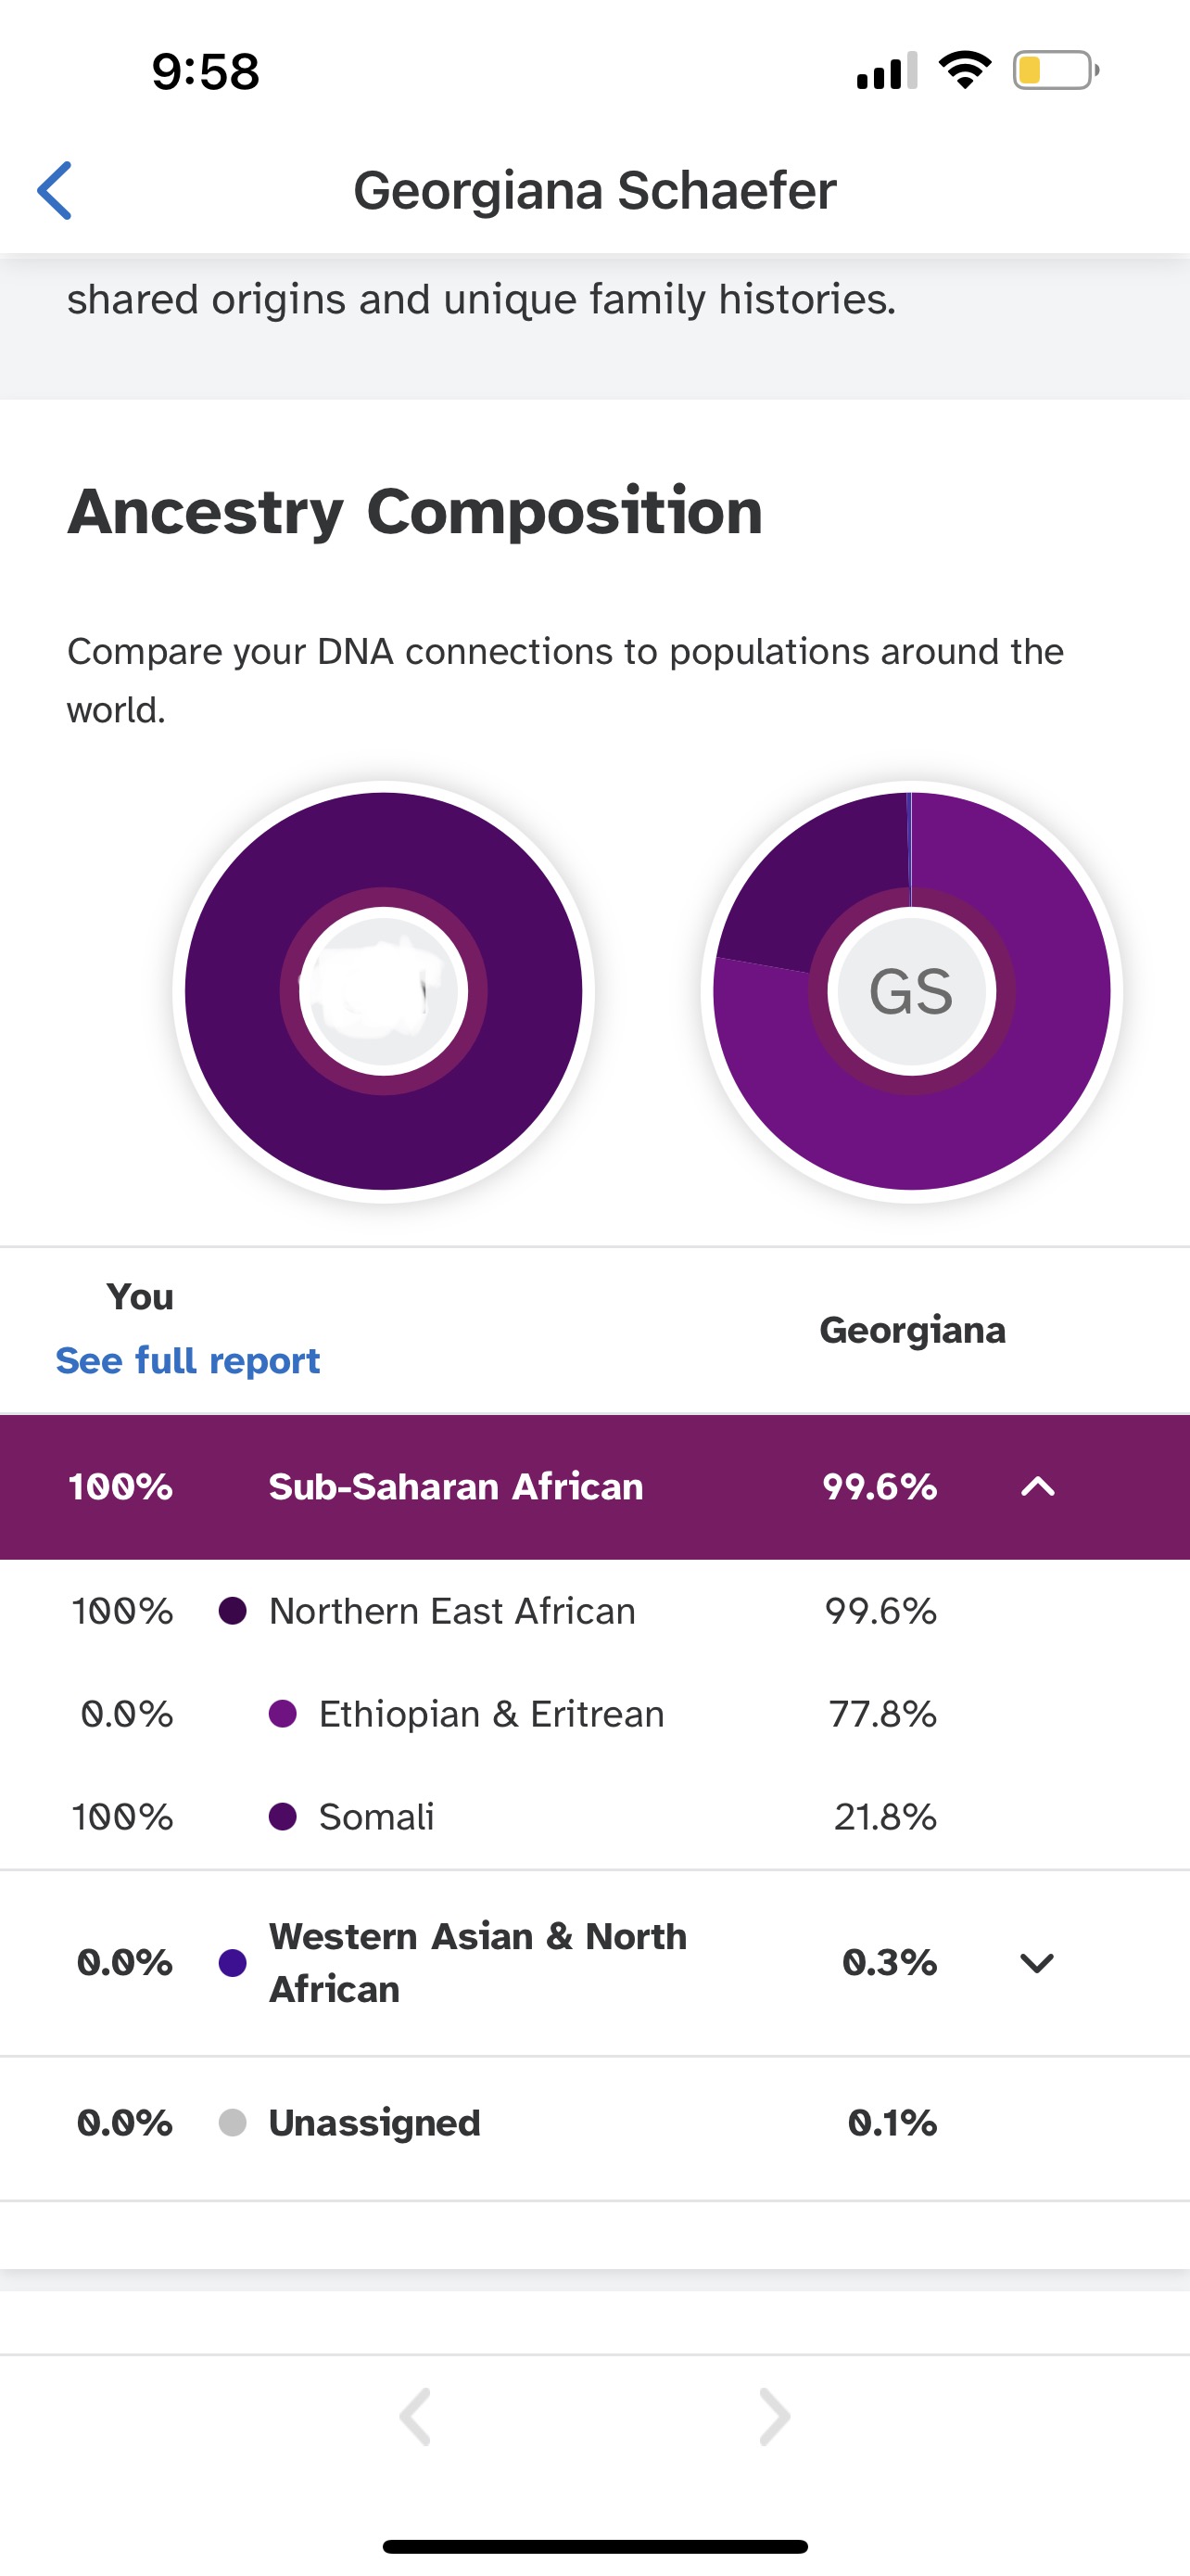Screen dimensions: 1190x2576
Task: Expand Western Asian & North African chevron
Action: (x=1037, y=1962)
